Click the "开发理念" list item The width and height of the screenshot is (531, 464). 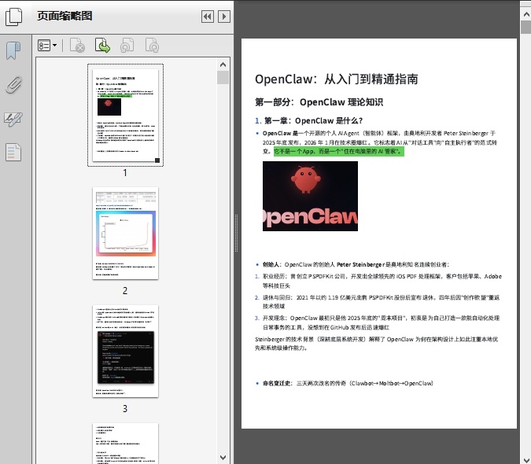point(381,322)
